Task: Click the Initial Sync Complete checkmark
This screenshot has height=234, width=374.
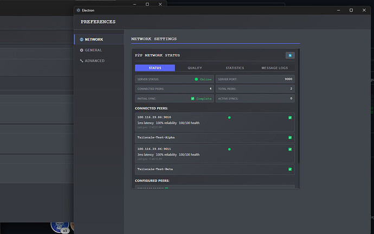Action: pos(192,99)
